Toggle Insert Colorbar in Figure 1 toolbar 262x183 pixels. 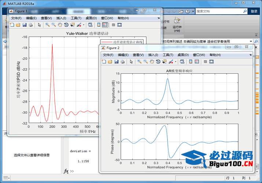99,25
